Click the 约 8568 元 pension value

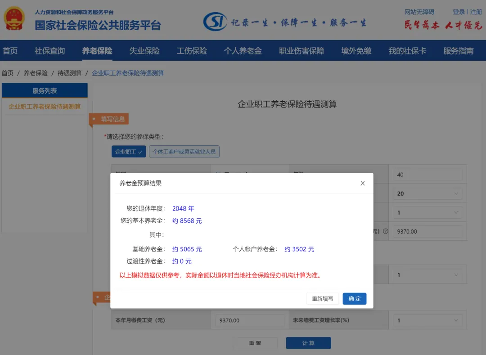(187, 221)
